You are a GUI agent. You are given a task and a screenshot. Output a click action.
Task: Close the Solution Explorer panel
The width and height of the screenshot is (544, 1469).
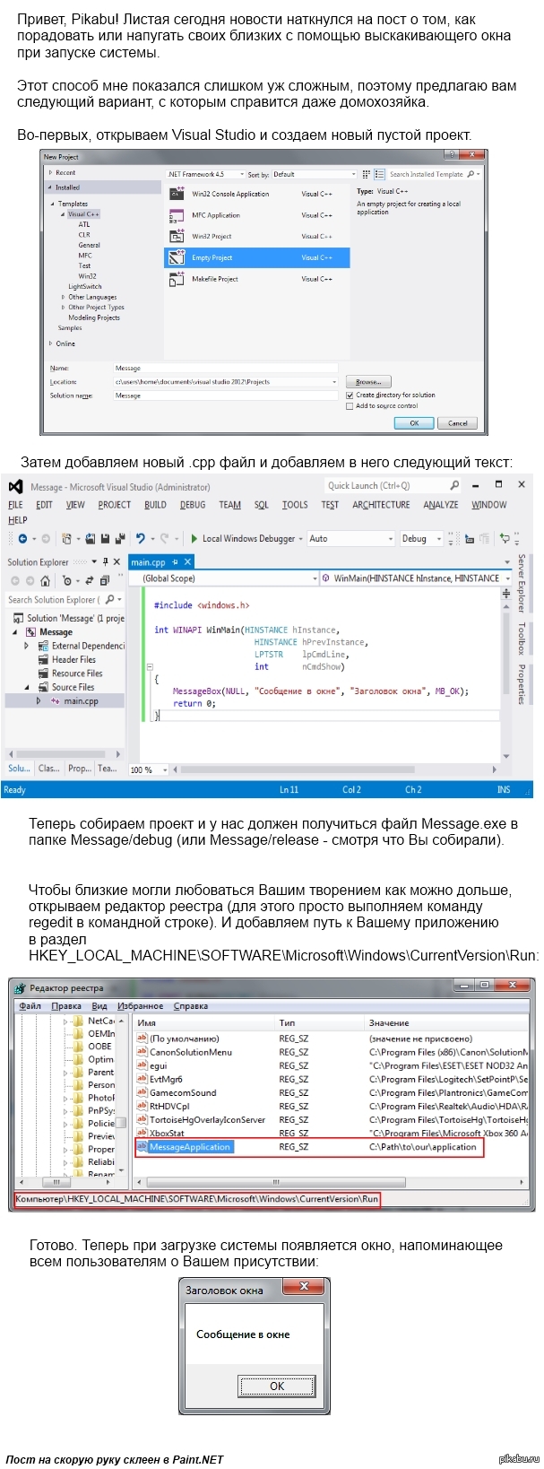117,562
